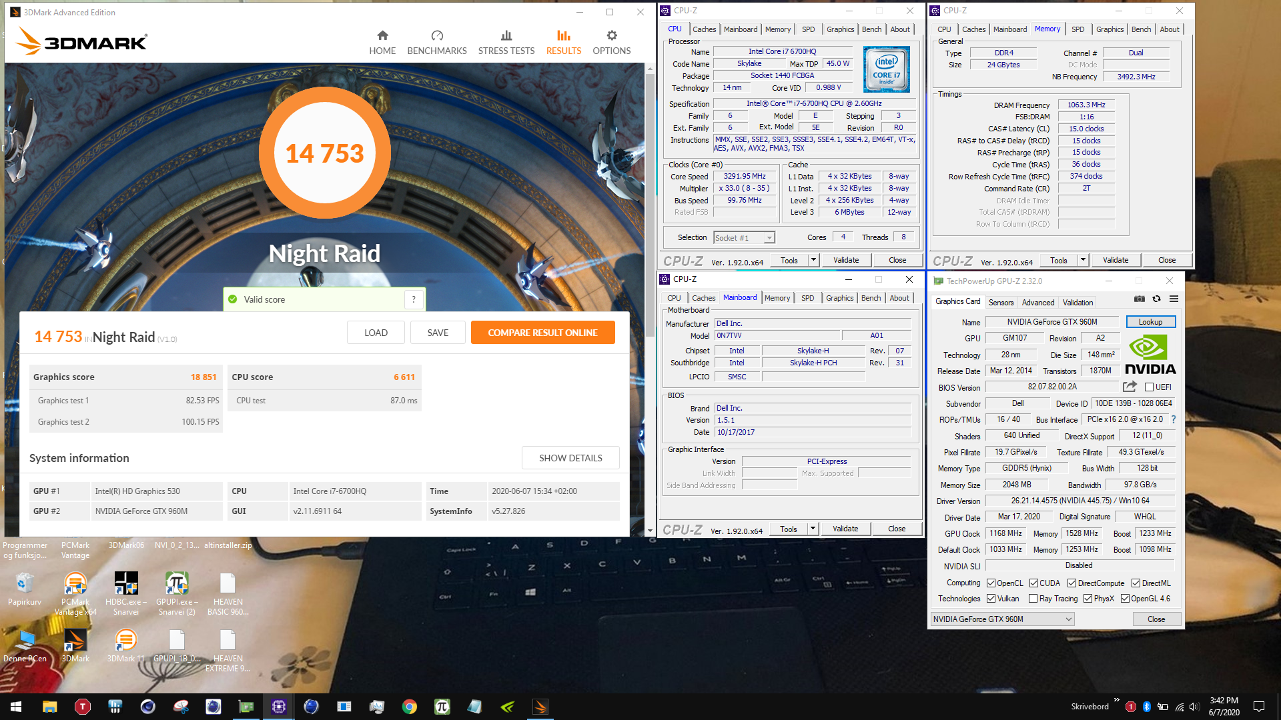Screen dimensions: 1281x720
Task: Click the Skrivebord toolbar label on taskbar
Action: click(1090, 707)
